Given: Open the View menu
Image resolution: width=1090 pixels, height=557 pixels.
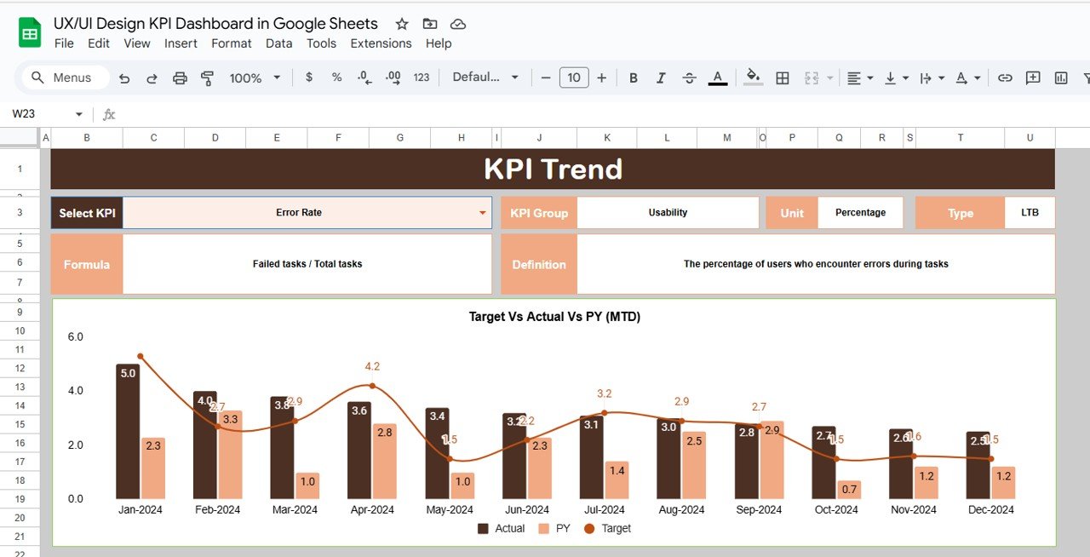Looking at the screenshot, I should (x=137, y=43).
